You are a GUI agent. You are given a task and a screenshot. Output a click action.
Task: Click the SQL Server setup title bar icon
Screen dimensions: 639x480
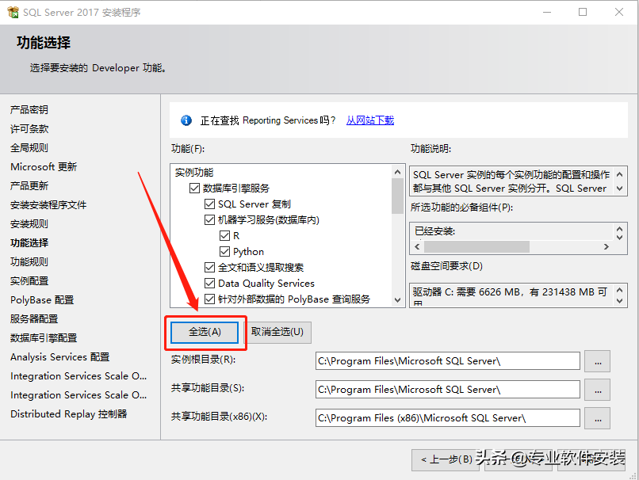[x=13, y=12]
